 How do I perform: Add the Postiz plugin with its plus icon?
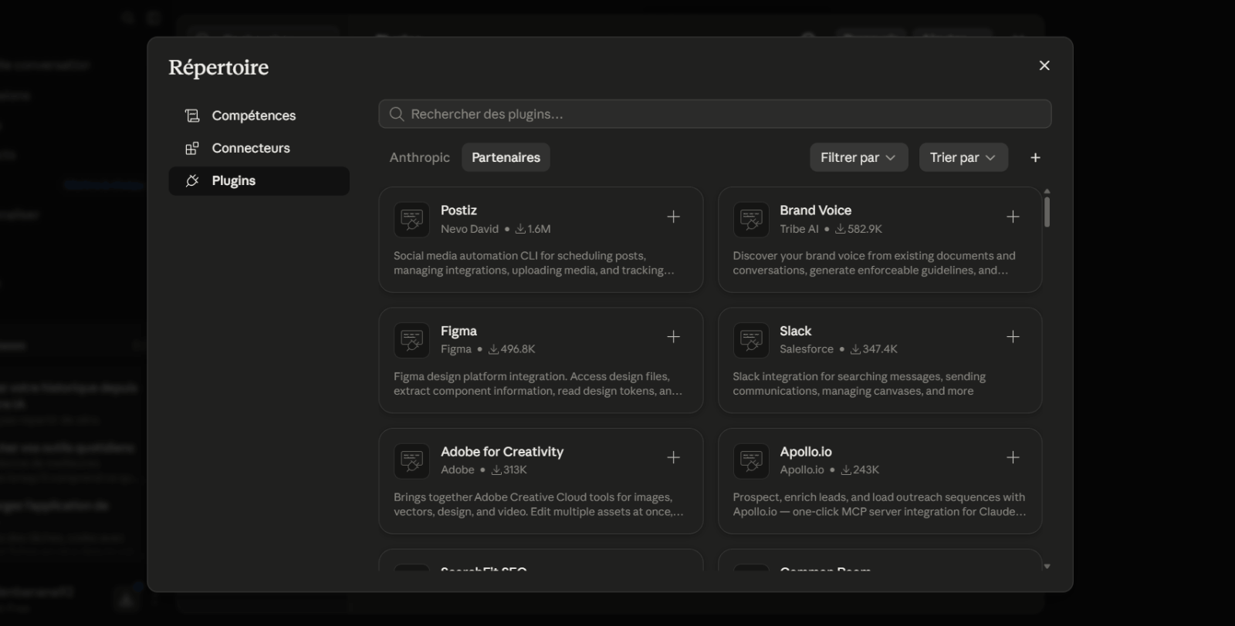point(673,217)
